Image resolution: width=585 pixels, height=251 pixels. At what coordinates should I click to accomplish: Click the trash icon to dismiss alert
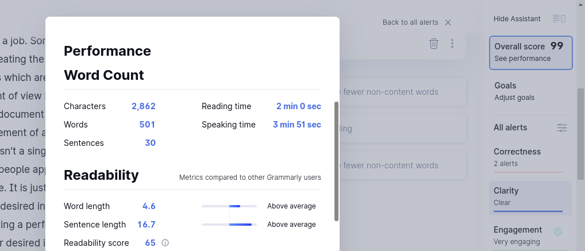(434, 44)
